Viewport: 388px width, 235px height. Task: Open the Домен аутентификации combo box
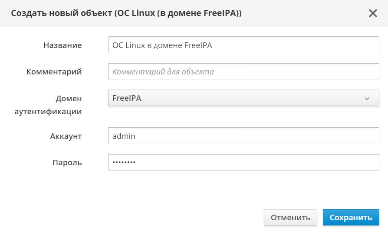click(243, 98)
